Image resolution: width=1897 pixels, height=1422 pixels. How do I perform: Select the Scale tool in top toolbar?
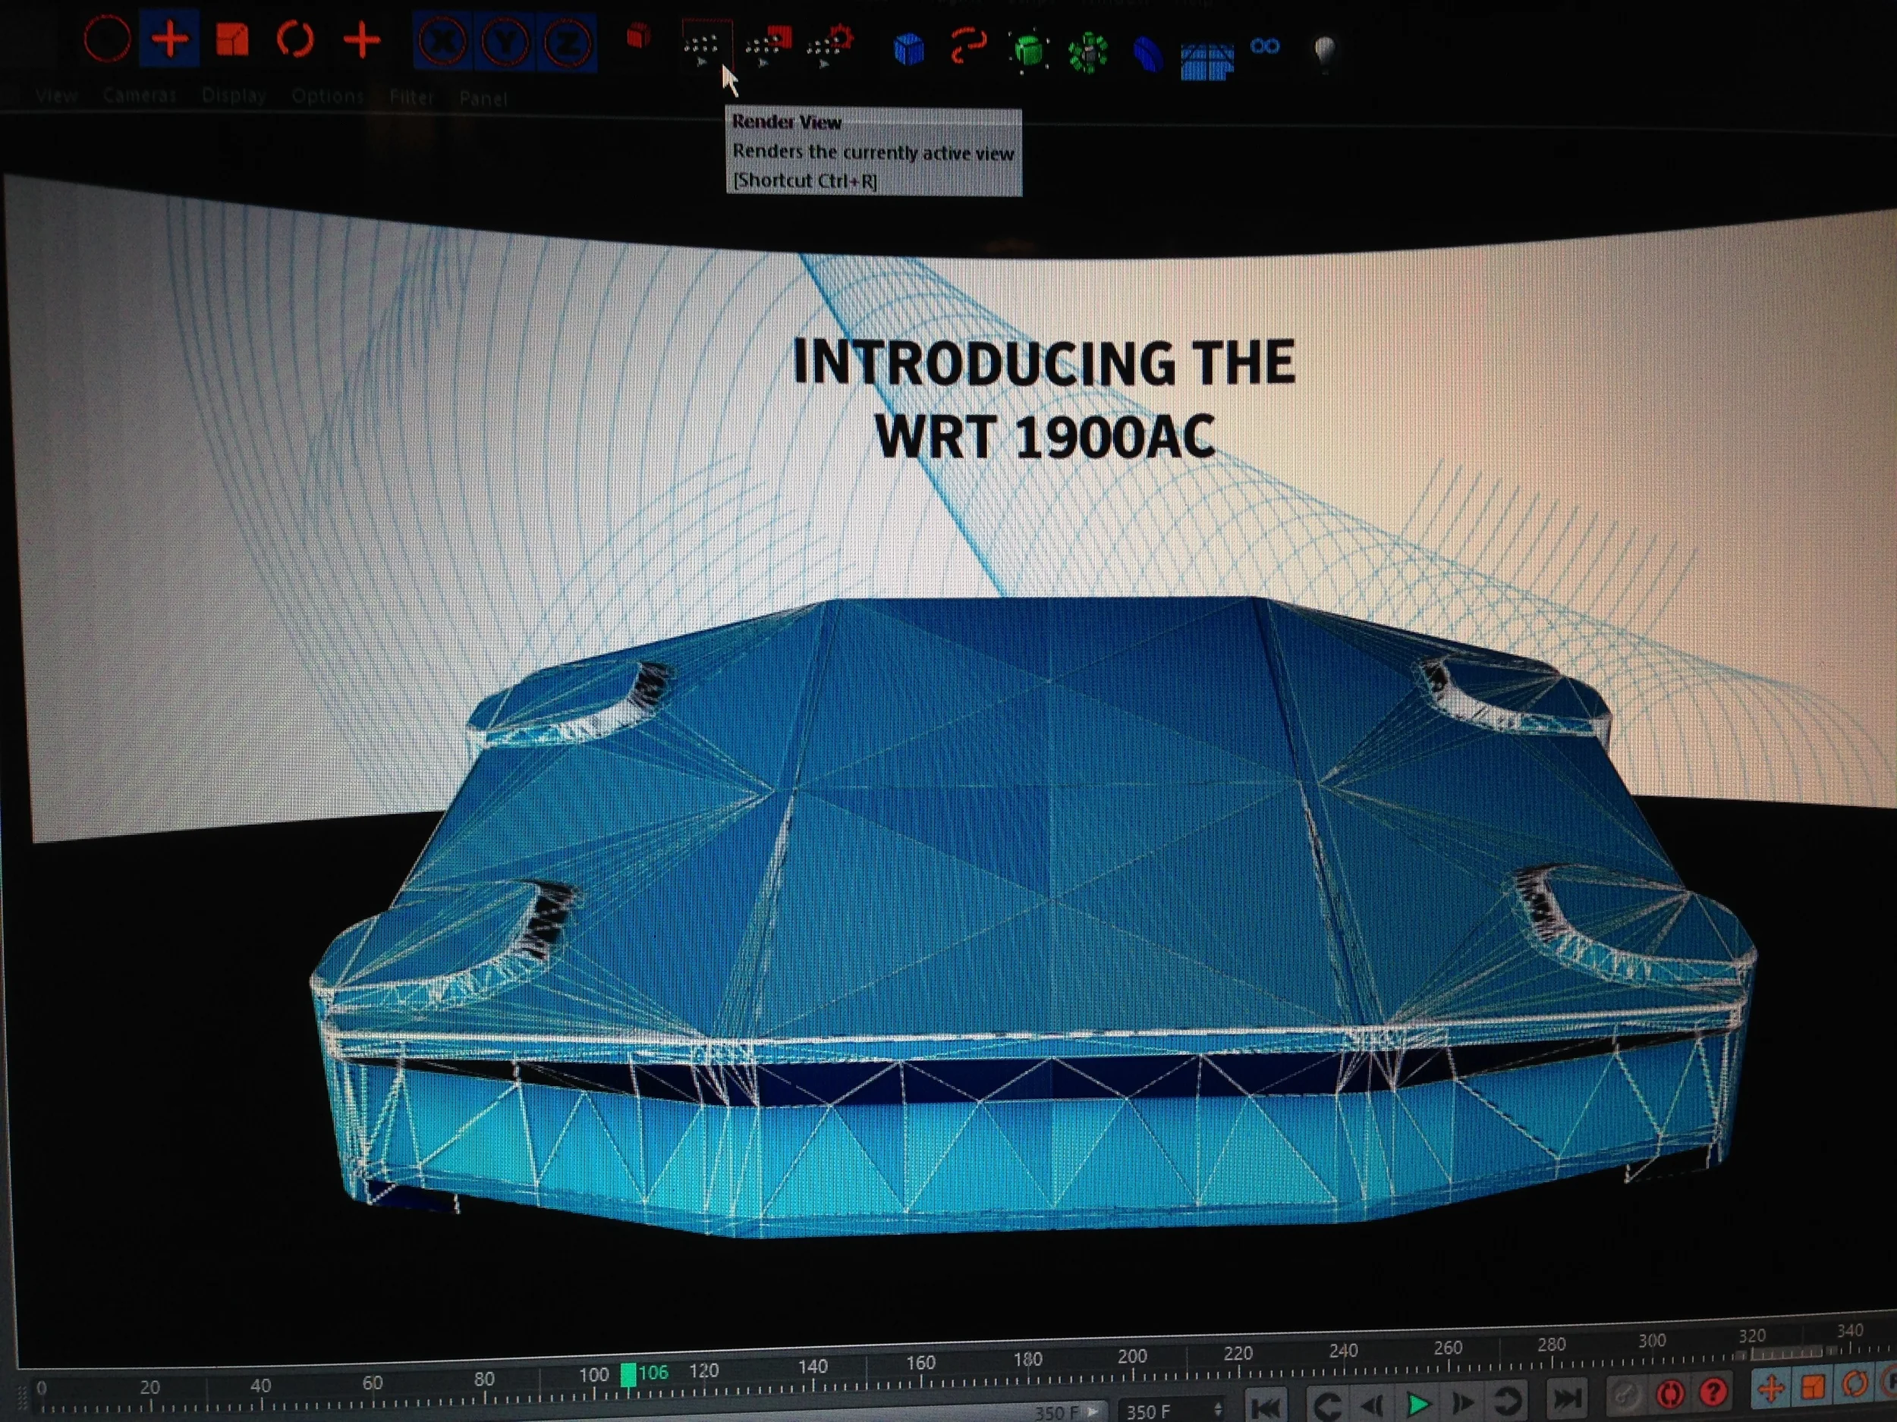coord(232,39)
